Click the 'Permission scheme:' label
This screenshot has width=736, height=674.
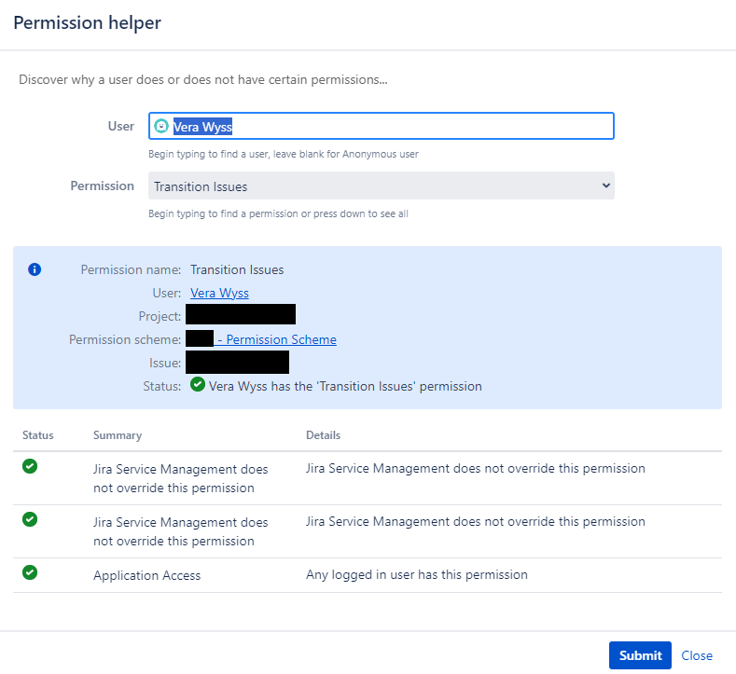125,339
